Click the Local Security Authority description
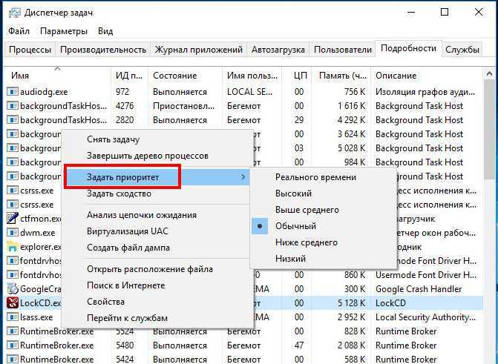The height and width of the screenshot is (364, 498). 425,317
